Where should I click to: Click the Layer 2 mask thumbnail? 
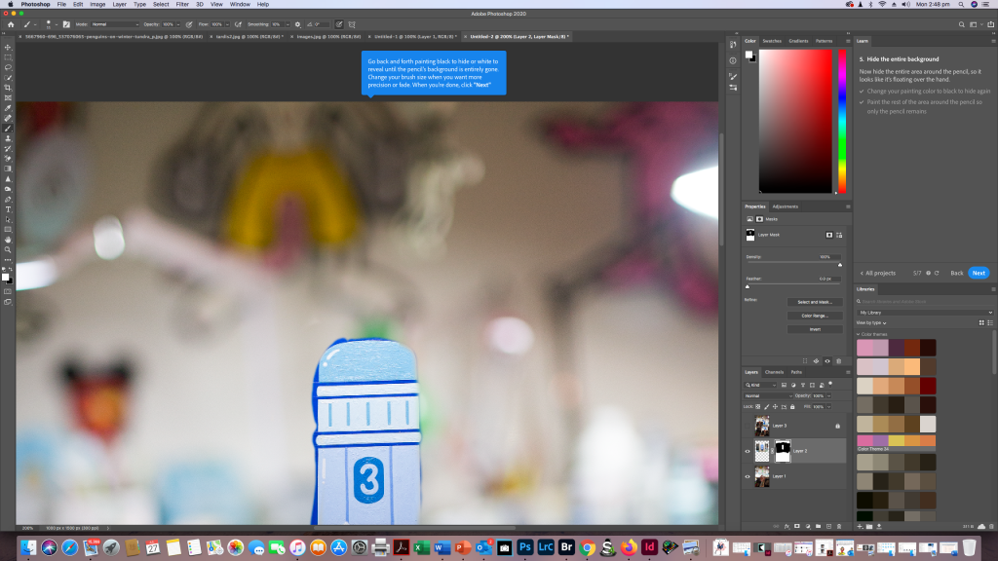coord(781,451)
